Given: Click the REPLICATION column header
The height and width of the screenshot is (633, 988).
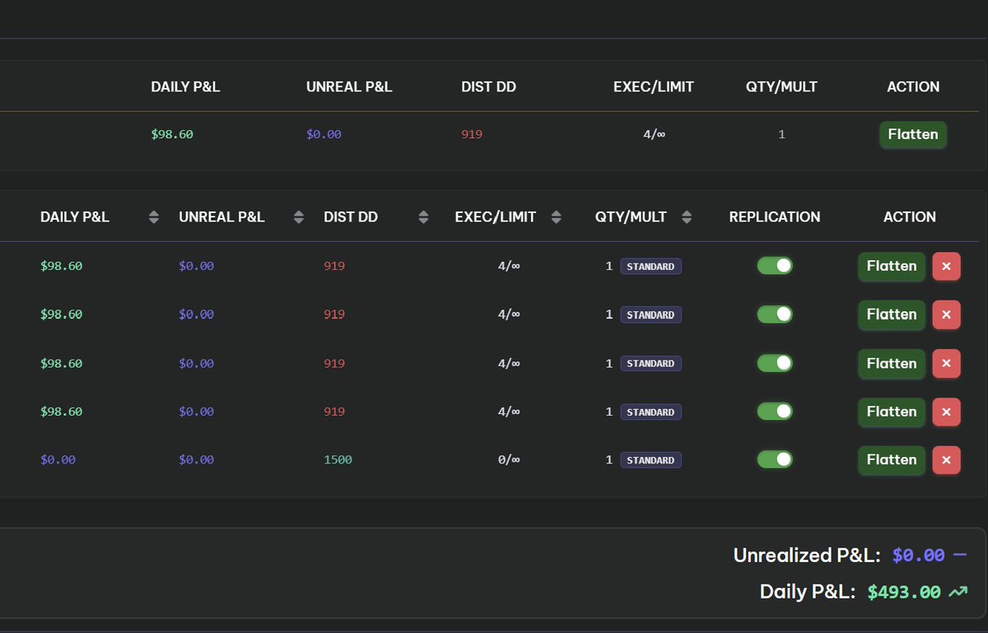Looking at the screenshot, I should [x=775, y=217].
